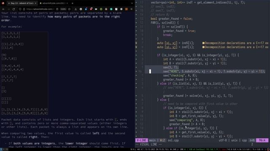Click the 'FOR(i, sz(indS)) {' code line
270x151 pixels.
pyautogui.click(x=165, y=23)
